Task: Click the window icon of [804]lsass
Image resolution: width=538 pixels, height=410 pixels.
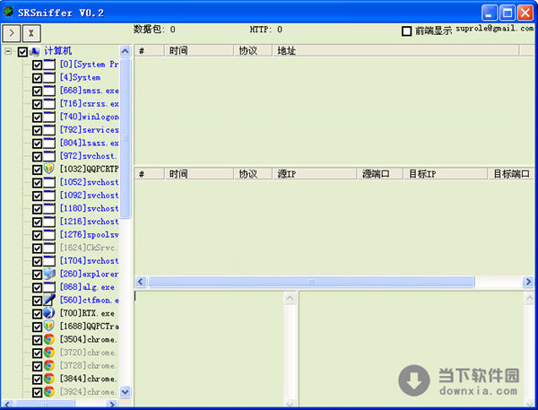Action: (49, 143)
